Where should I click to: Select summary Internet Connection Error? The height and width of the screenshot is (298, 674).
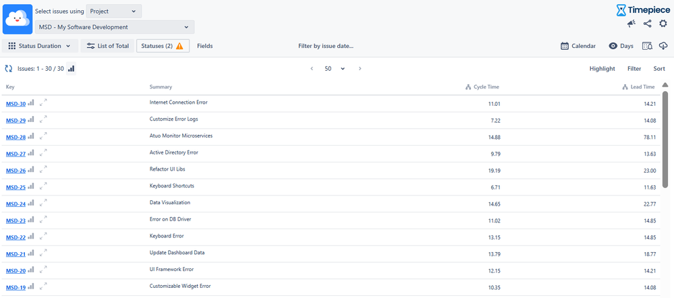178,102
